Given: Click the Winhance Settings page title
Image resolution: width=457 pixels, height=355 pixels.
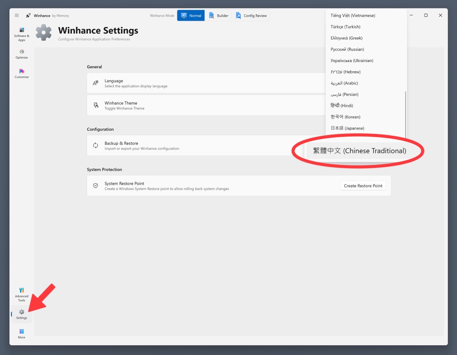Looking at the screenshot, I should coord(98,30).
